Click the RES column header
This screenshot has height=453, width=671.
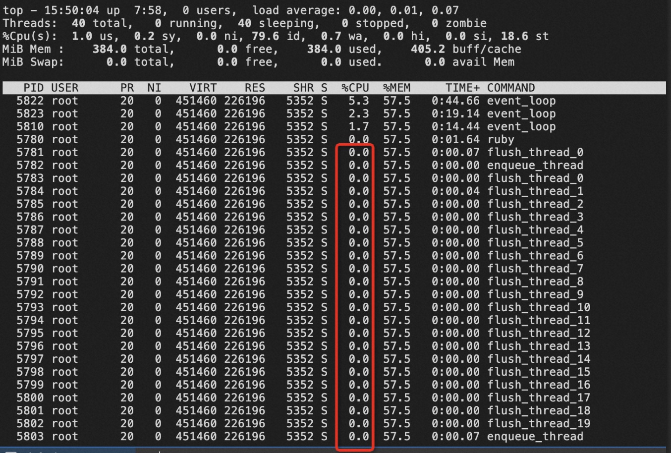pos(255,88)
